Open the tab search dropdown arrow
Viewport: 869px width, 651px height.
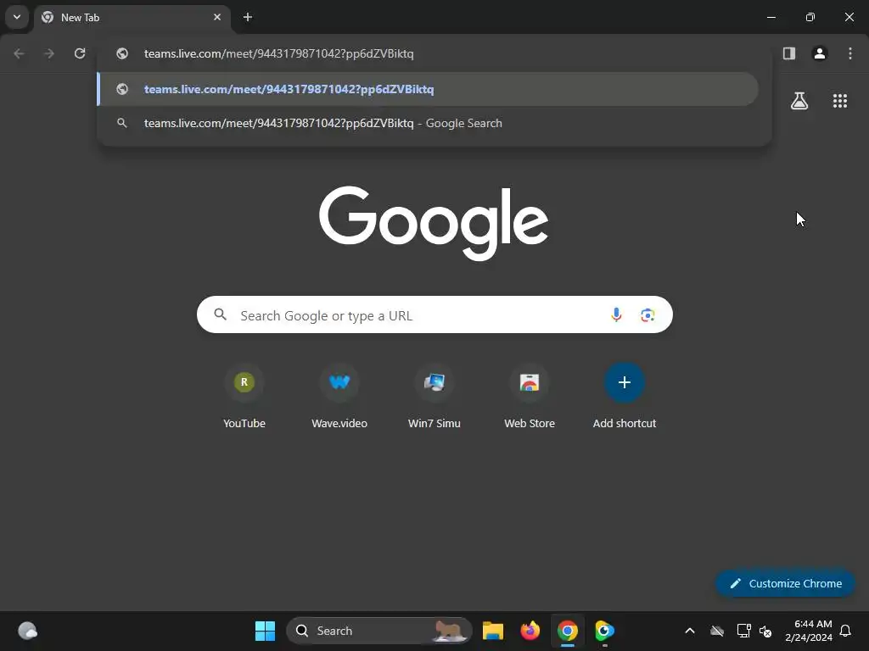pos(17,17)
